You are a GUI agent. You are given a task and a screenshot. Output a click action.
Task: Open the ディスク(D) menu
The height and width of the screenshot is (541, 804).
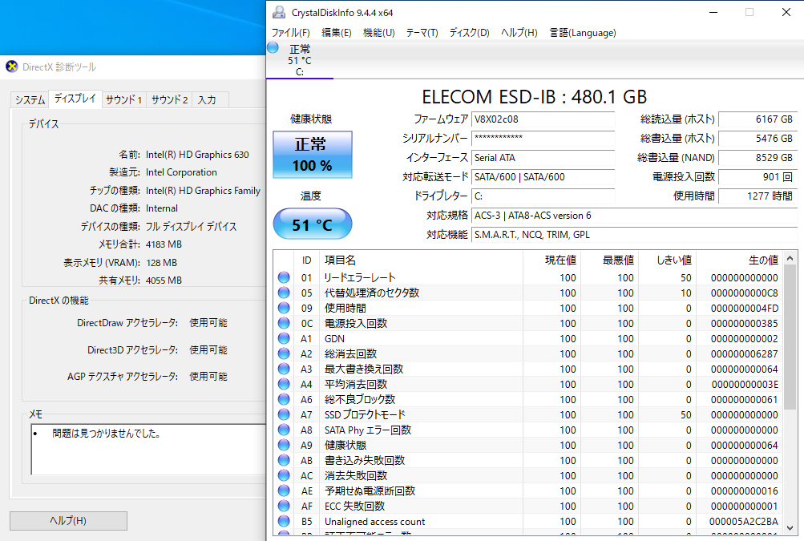point(469,33)
